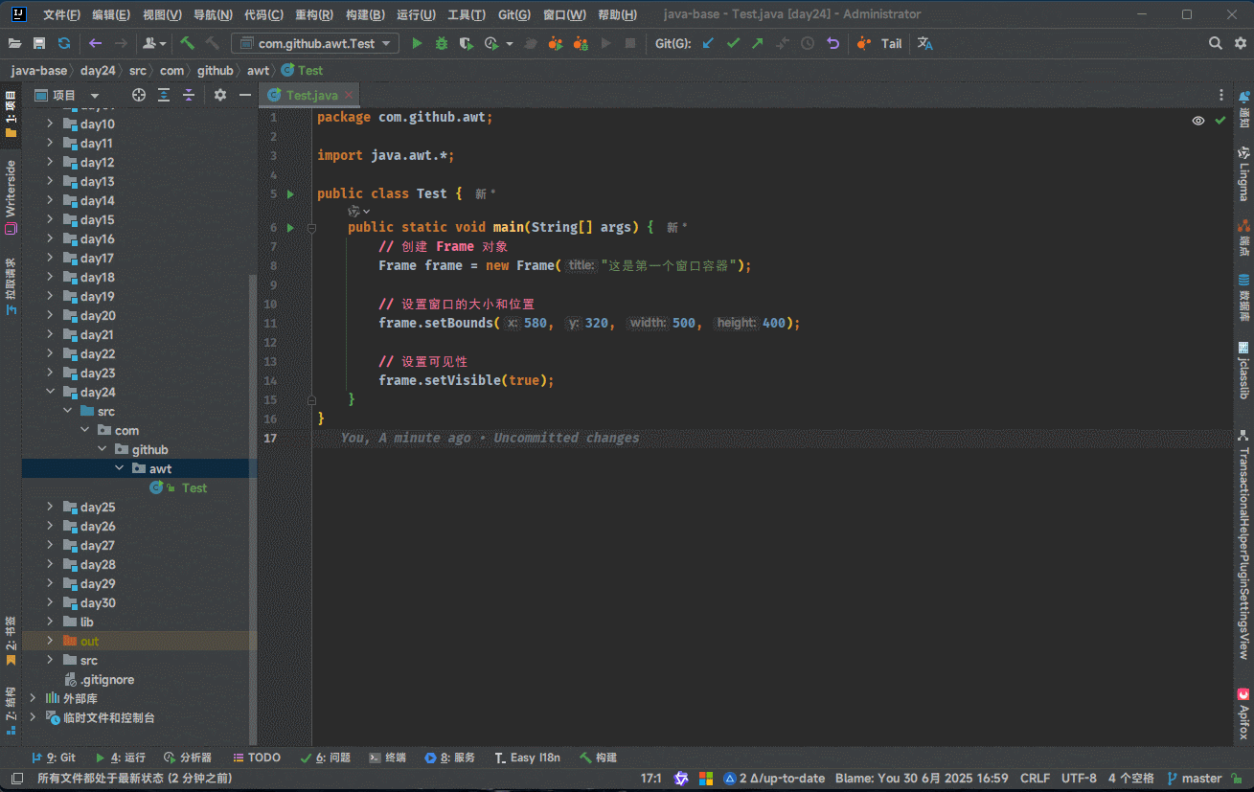Select Test file in project tree
Viewport: 1254px width, 792px height.
[194, 487]
